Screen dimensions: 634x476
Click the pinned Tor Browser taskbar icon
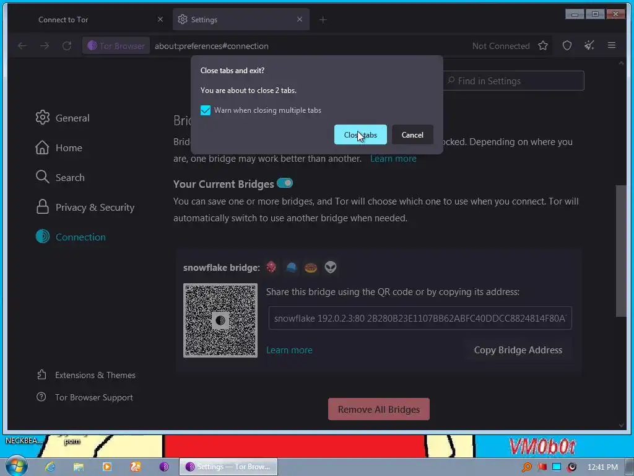point(163,467)
